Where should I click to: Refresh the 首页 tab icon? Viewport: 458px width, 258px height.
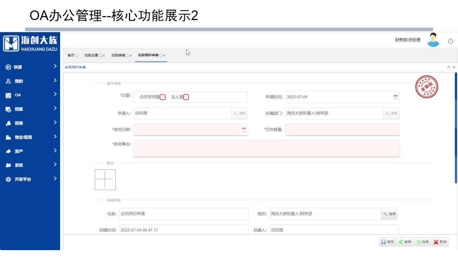pyautogui.click(x=77, y=56)
